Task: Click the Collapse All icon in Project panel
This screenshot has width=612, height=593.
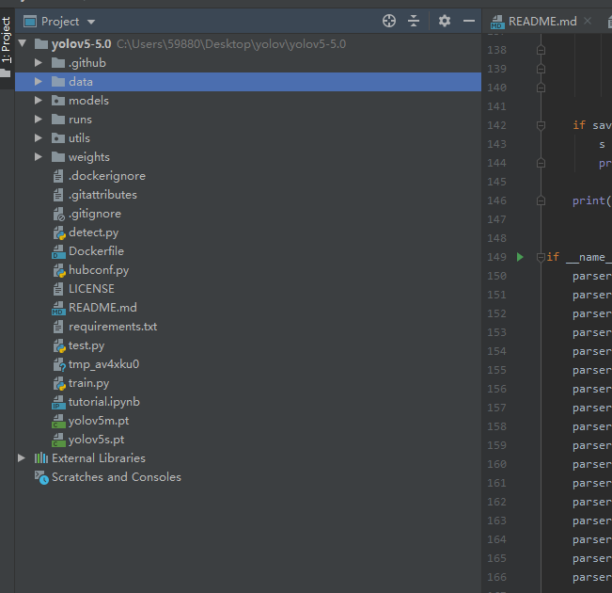Action: click(414, 21)
